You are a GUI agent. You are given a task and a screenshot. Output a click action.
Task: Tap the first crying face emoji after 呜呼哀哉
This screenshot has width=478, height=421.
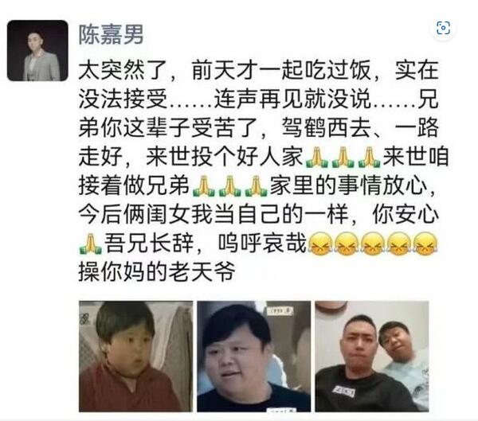pos(319,244)
